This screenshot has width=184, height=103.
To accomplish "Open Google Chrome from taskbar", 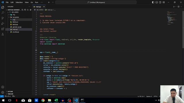I will 43,100.
